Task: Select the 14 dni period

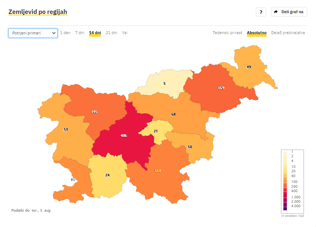Action: (x=95, y=33)
